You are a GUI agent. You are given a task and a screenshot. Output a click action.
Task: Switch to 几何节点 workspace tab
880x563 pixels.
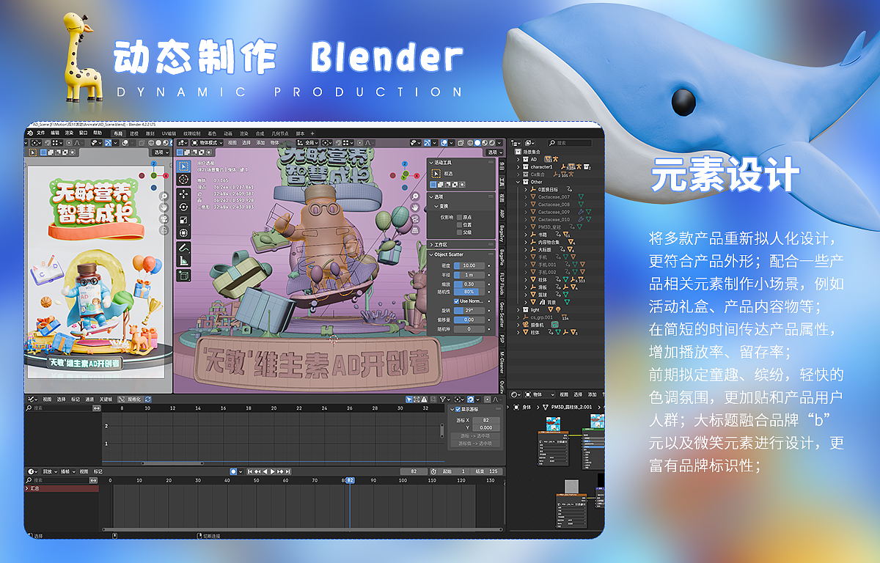[x=280, y=133]
